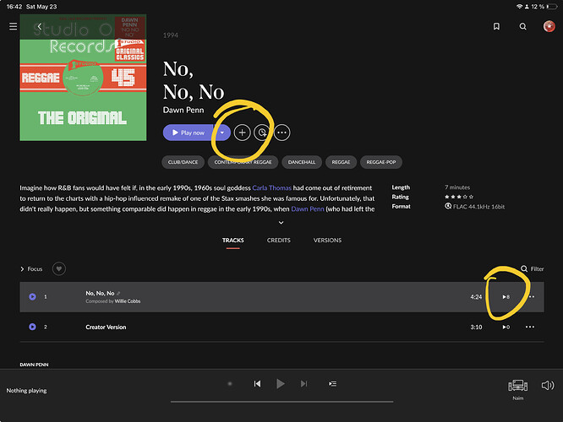563x422 pixels.
Task: Expand the album review text chevron
Action: pyautogui.click(x=281, y=223)
